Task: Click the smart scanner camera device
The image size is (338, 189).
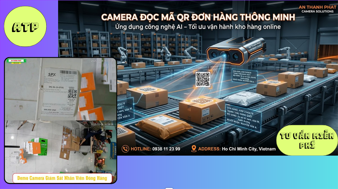Action: point(236,51)
